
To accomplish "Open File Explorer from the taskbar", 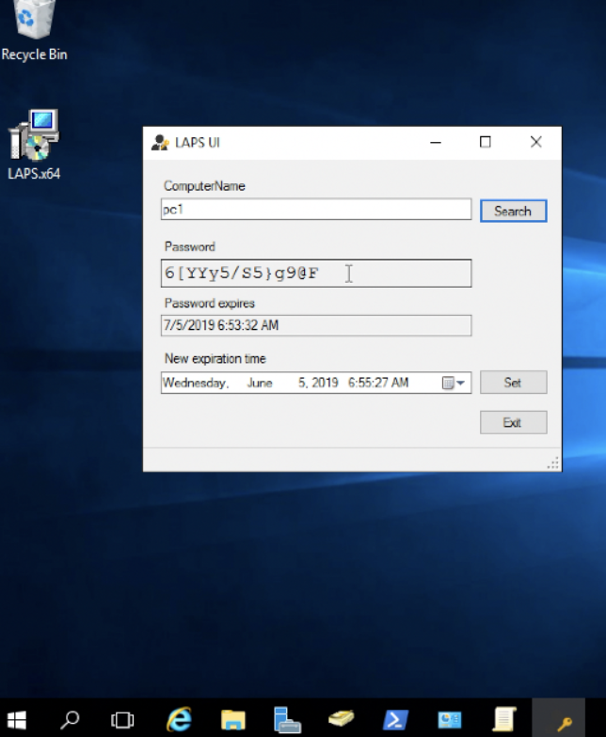I will (x=232, y=720).
